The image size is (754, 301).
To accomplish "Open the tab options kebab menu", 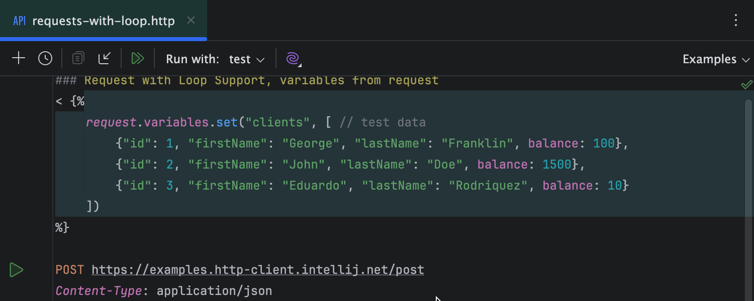I will (x=736, y=21).
